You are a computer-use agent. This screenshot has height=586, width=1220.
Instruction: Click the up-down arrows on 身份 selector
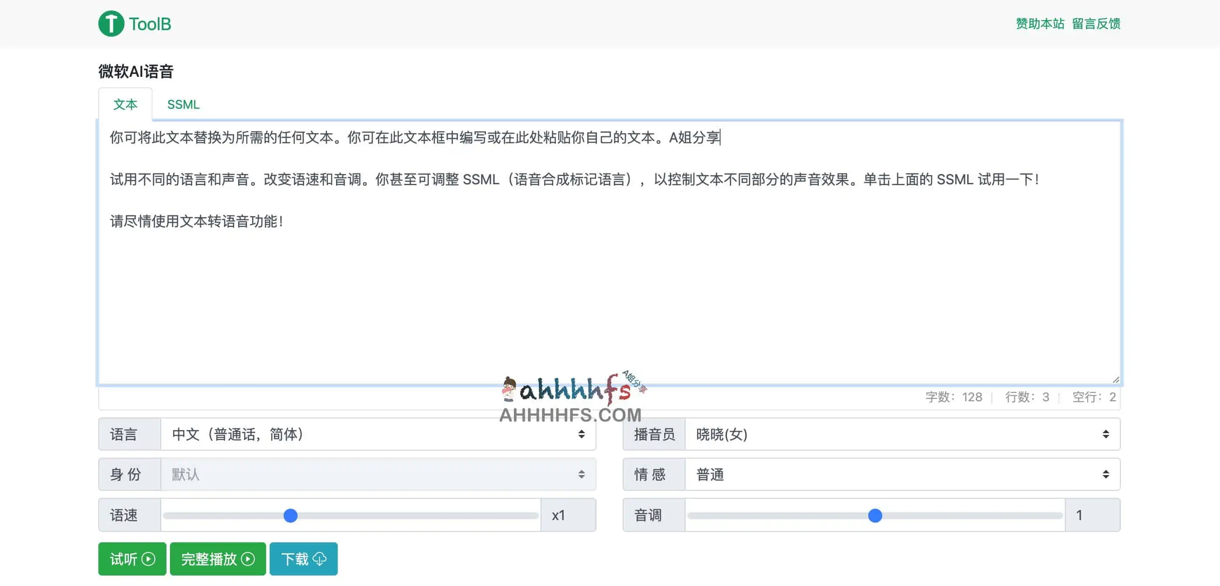pos(581,474)
